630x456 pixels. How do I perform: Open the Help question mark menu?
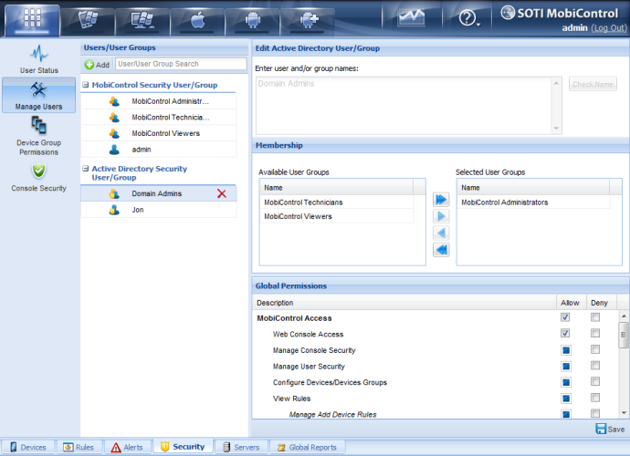[x=468, y=18]
